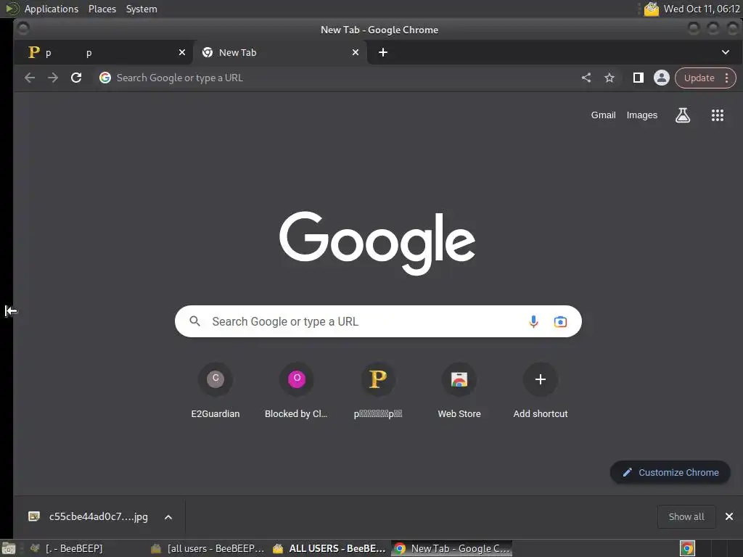743x557 pixels.
Task: Add a new shortcut tile
Action: tap(540, 391)
